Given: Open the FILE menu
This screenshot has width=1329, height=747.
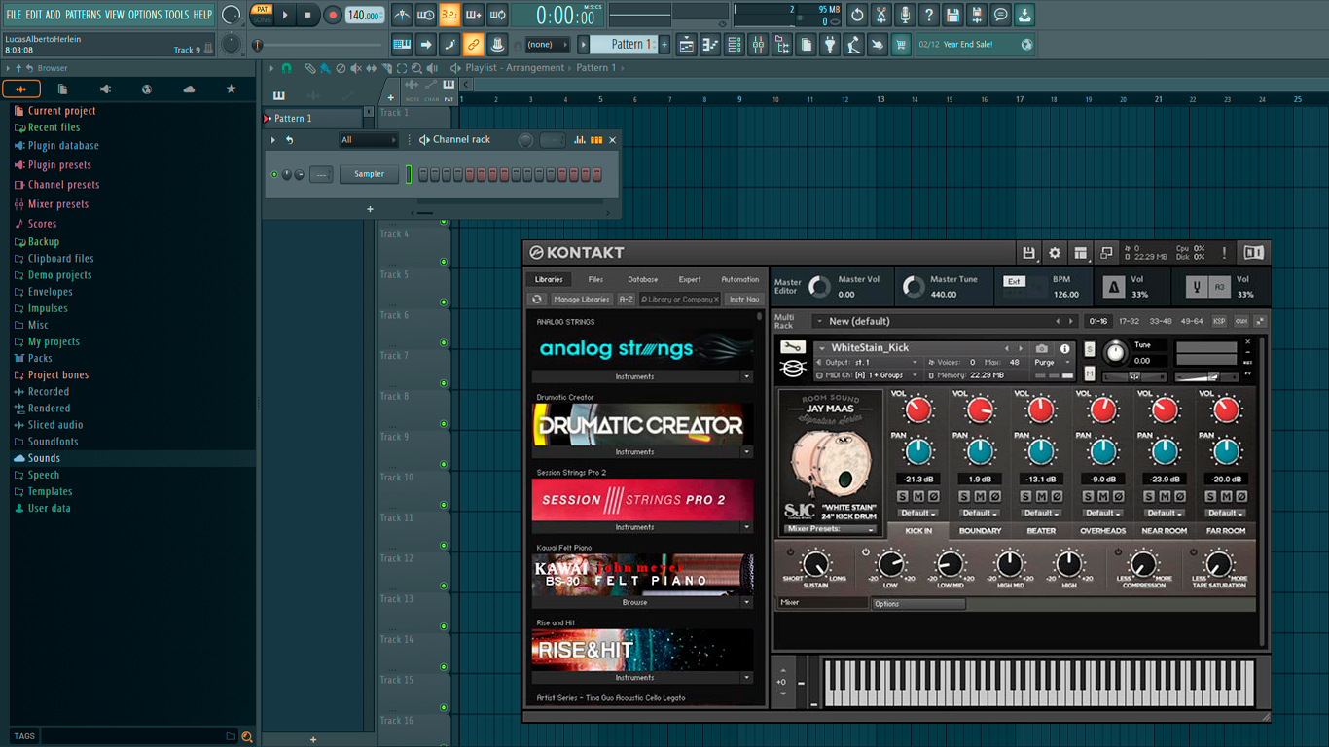Looking at the screenshot, I should click(x=14, y=15).
